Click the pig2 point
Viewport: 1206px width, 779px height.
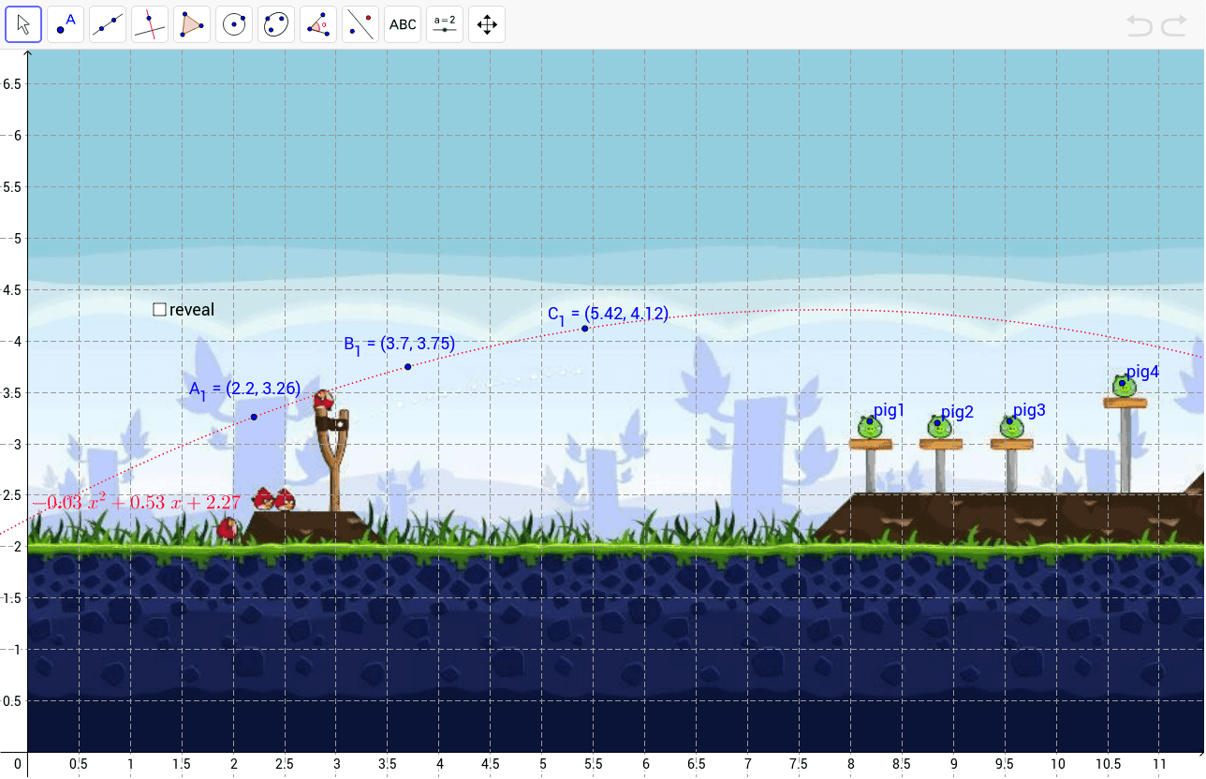[x=937, y=423]
